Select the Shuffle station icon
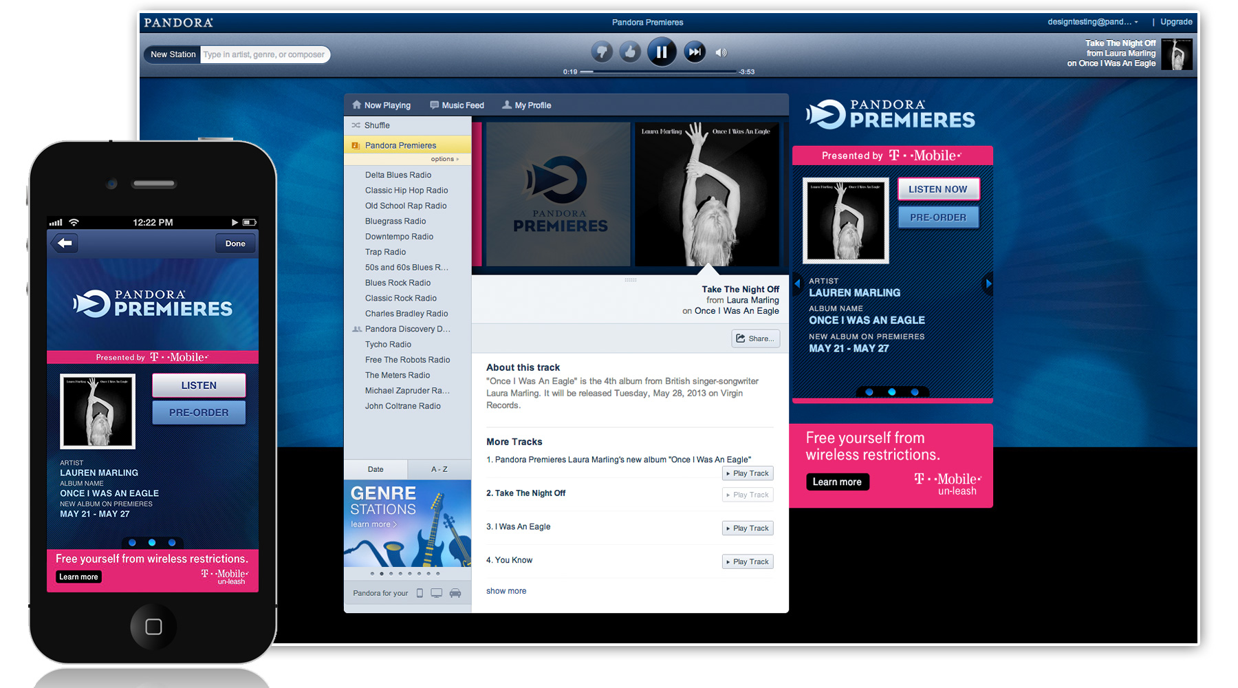1238x688 pixels. (x=356, y=125)
